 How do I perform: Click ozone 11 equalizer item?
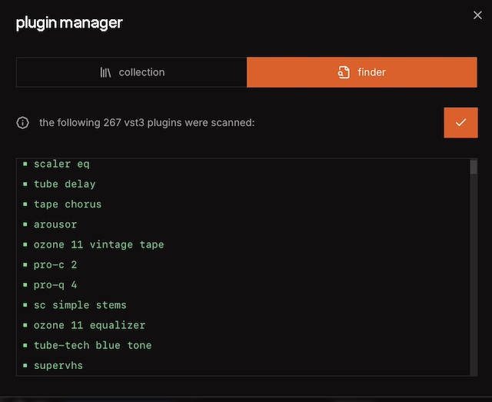pos(89,325)
